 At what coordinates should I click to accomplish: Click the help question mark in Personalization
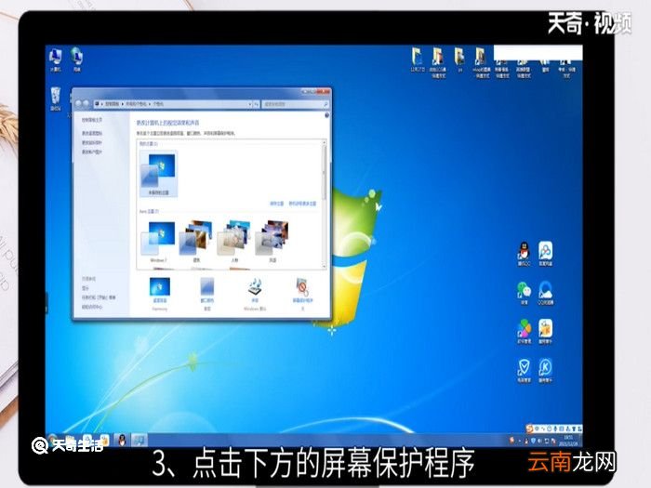pyautogui.click(x=326, y=115)
